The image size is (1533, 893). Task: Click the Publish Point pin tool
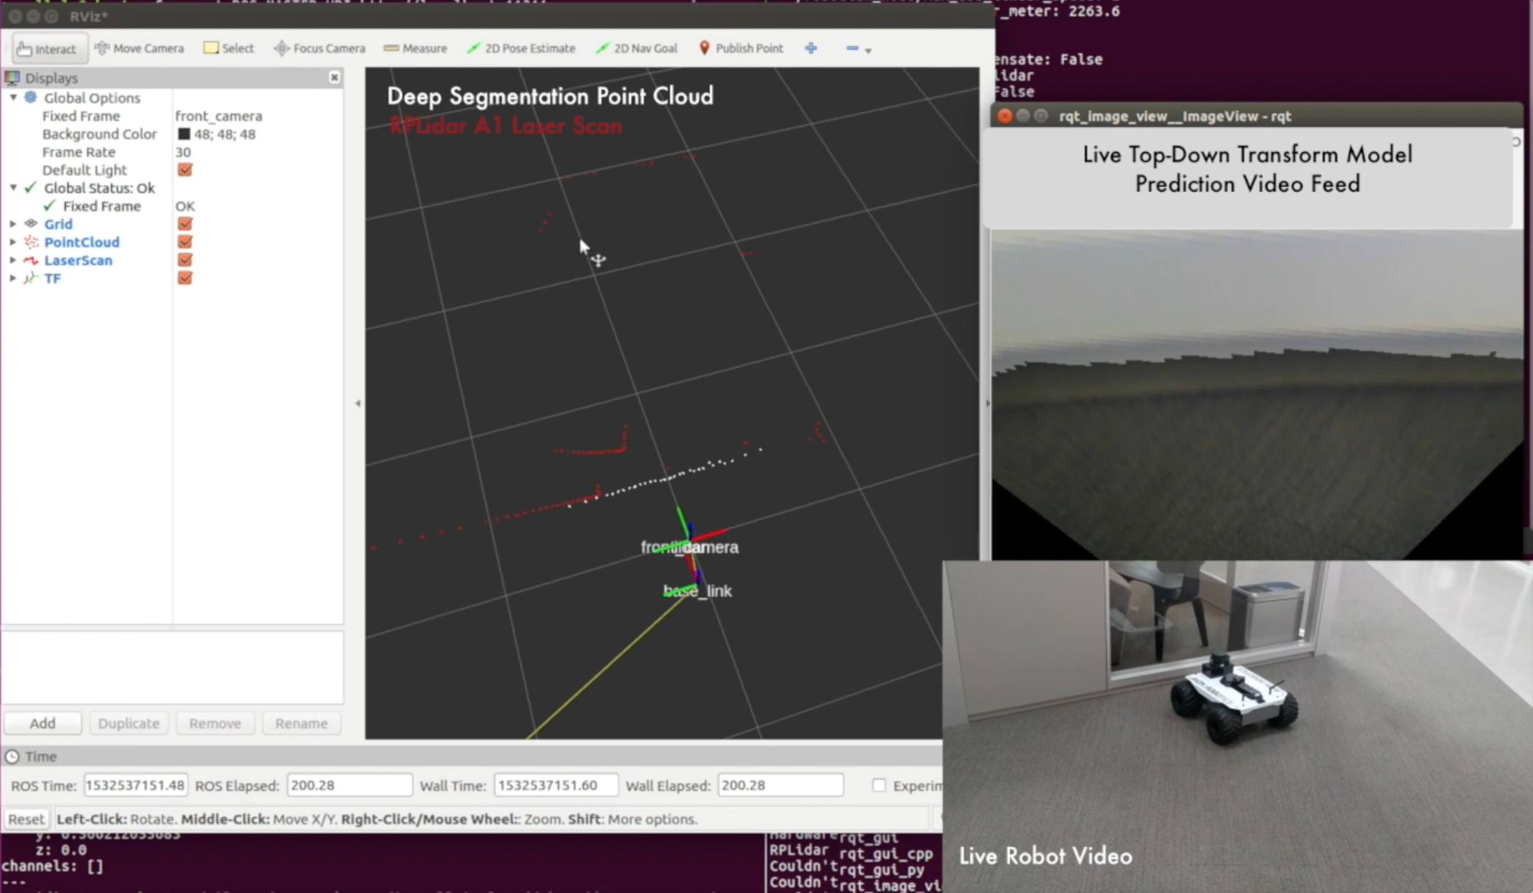740,49
